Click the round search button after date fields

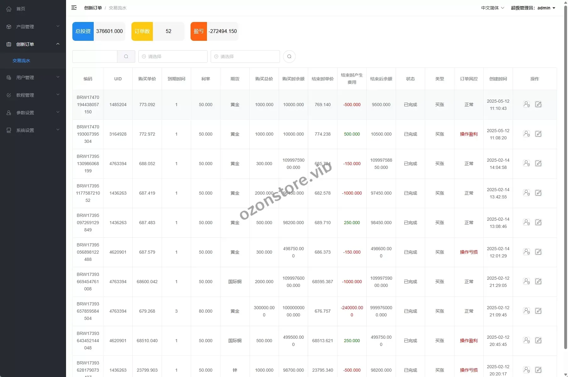point(289,57)
